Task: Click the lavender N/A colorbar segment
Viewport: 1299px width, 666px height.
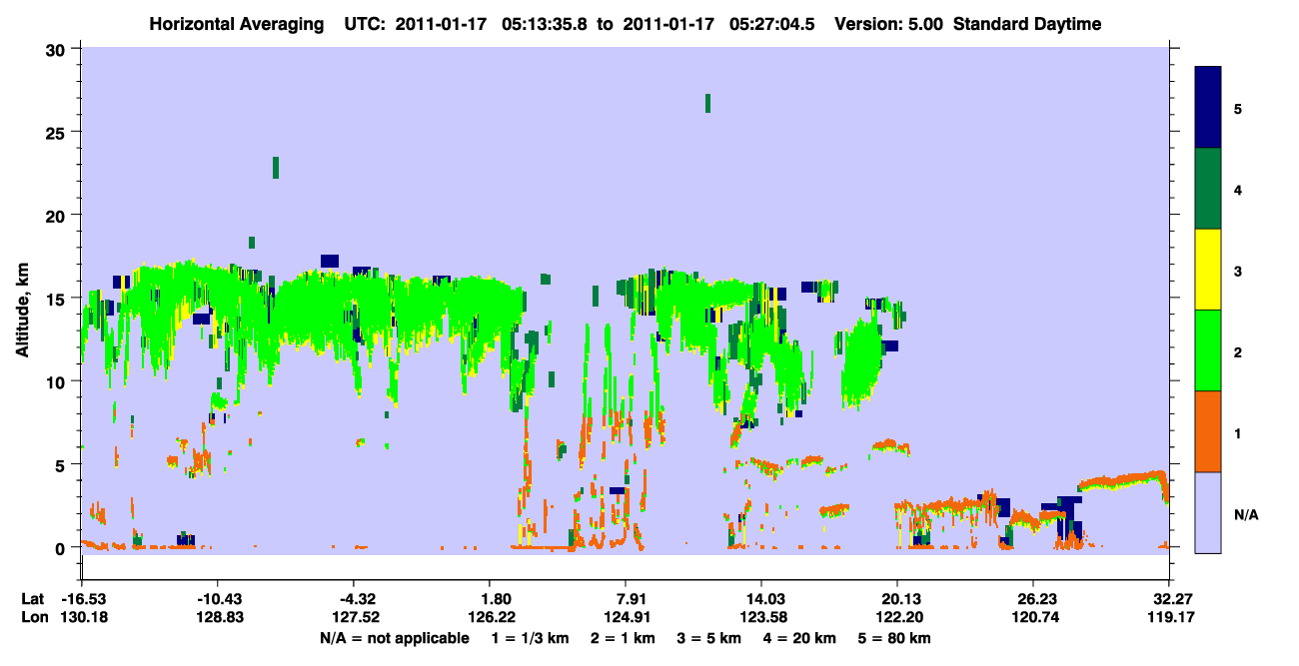Action: 1208,512
